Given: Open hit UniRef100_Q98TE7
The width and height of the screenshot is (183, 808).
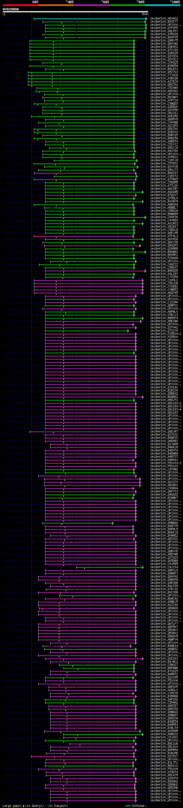Looking at the screenshot, I should (164, 706).
